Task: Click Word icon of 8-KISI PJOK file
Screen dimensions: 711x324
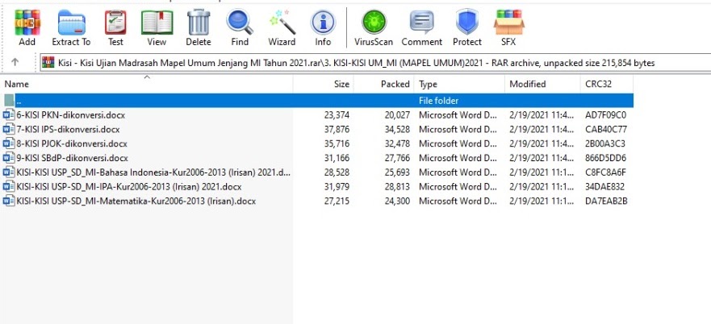Action: 9,143
